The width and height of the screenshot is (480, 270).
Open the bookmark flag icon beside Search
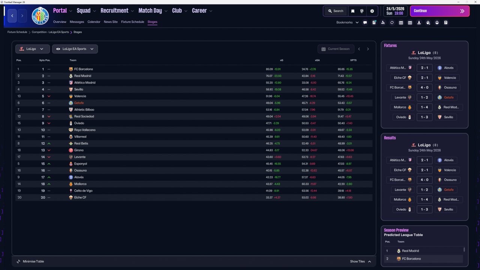pyautogui.click(x=353, y=11)
